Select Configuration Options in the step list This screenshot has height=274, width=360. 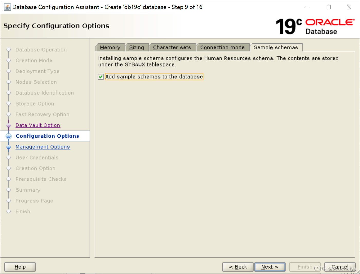click(48, 136)
